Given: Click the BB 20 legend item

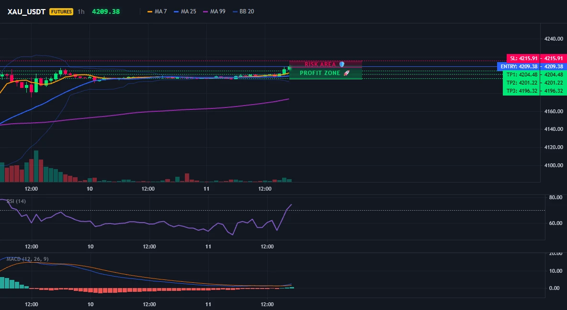Looking at the screenshot, I should (243, 11).
